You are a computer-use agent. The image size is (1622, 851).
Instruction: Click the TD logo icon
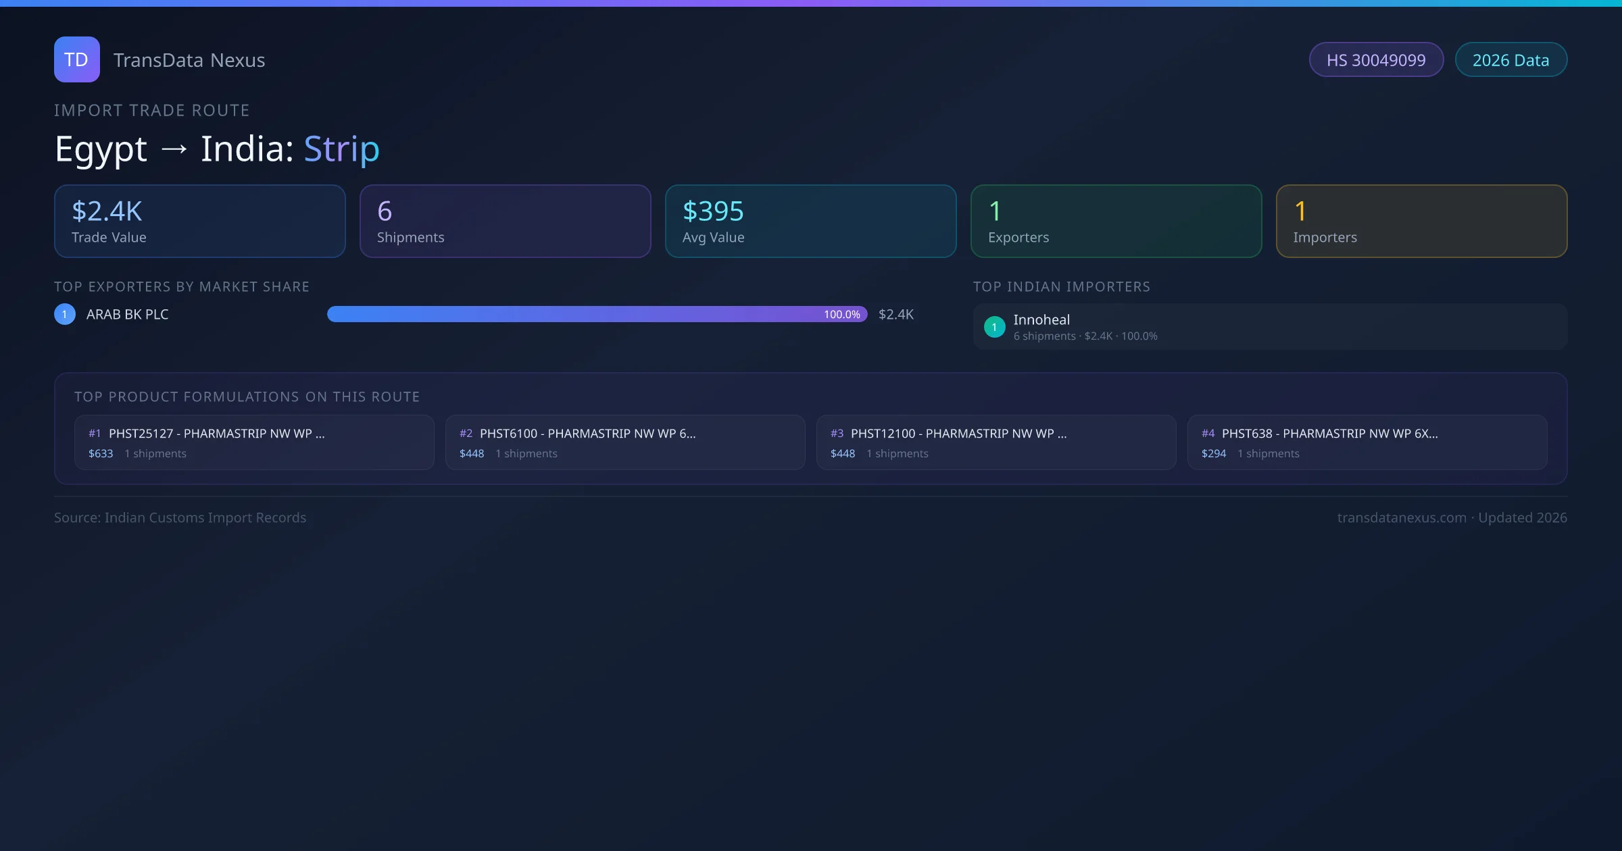[x=76, y=59]
